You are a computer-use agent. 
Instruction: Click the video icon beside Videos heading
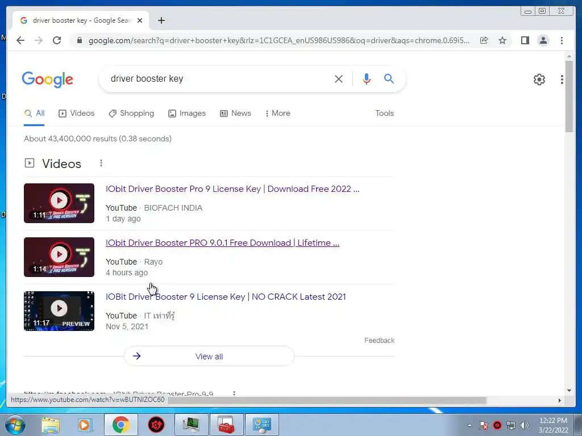[x=30, y=163]
